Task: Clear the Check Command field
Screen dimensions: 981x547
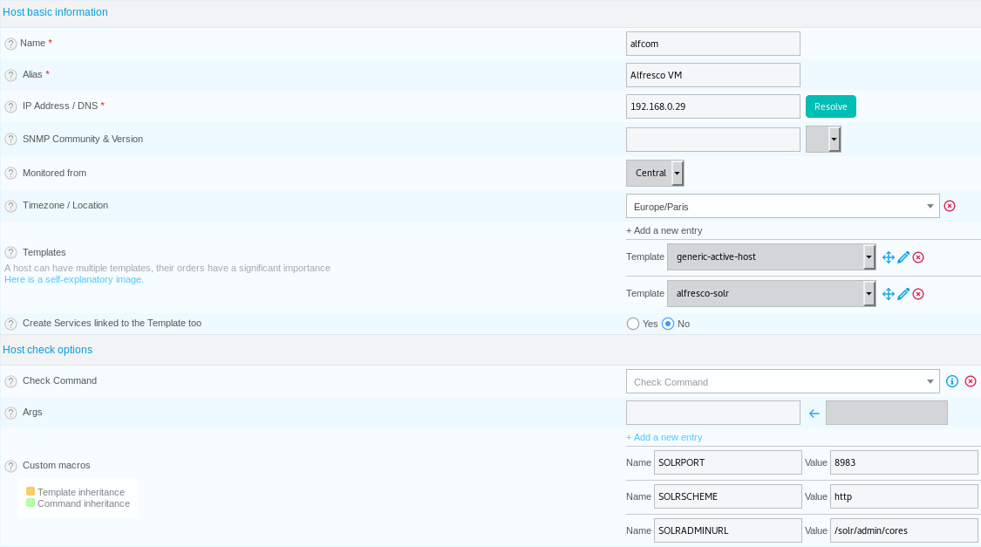Action: pyautogui.click(x=970, y=381)
